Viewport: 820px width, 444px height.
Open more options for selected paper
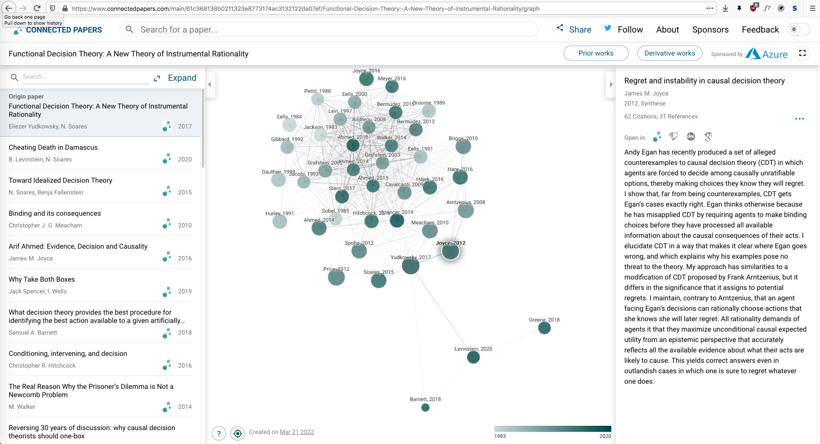click(x=799, y=118)
